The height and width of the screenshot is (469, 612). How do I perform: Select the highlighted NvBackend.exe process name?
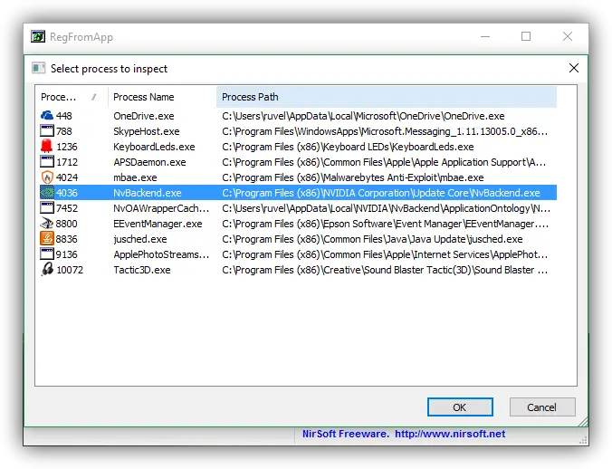(x=148, y=193)
